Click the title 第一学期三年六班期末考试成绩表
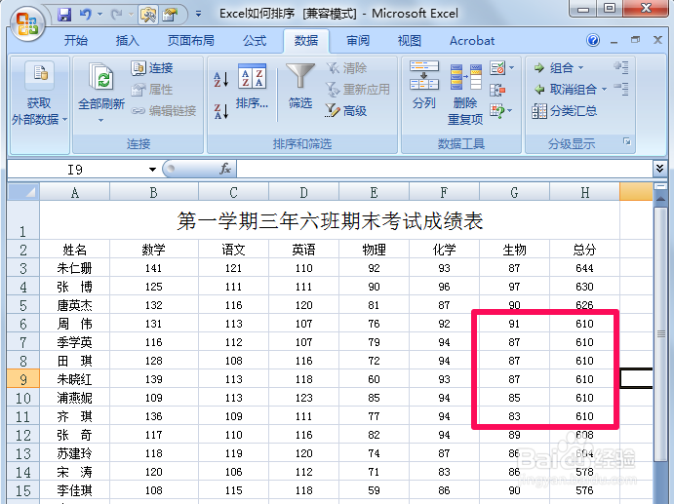Image resolution: width=674 pixels, height=504 pixels. [x=330, y=221]
